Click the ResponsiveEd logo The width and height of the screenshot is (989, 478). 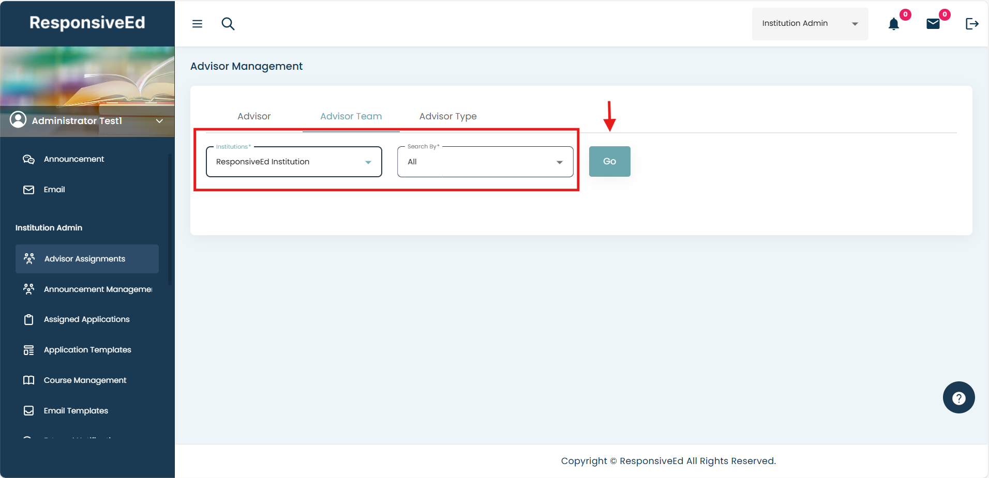(87, 23)
